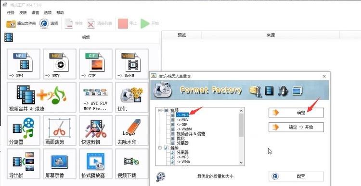Close the 音乐-纯无人直播.ts dialog
Viewport: 361px width, 186px height.
tap(324, 76)
